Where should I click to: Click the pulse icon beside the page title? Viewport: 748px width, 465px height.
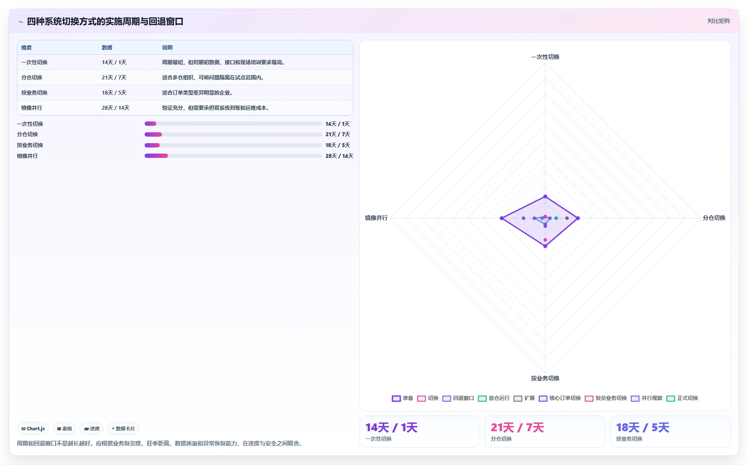pyautogui.click(x=20, y=21)
